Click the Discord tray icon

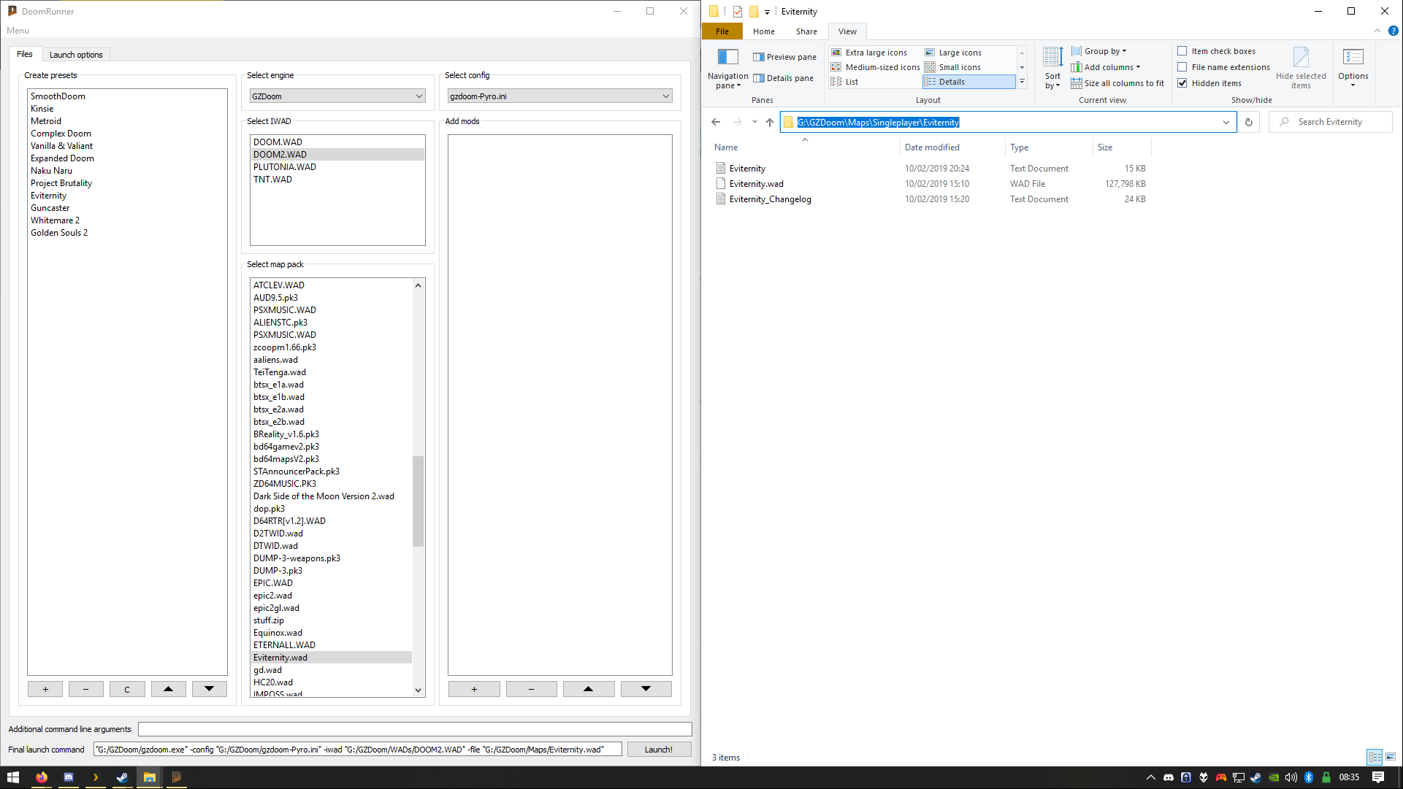click(1169, 777)
